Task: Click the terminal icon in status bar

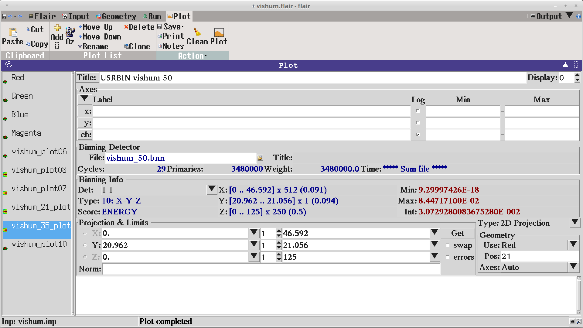Action: (572, 322)
